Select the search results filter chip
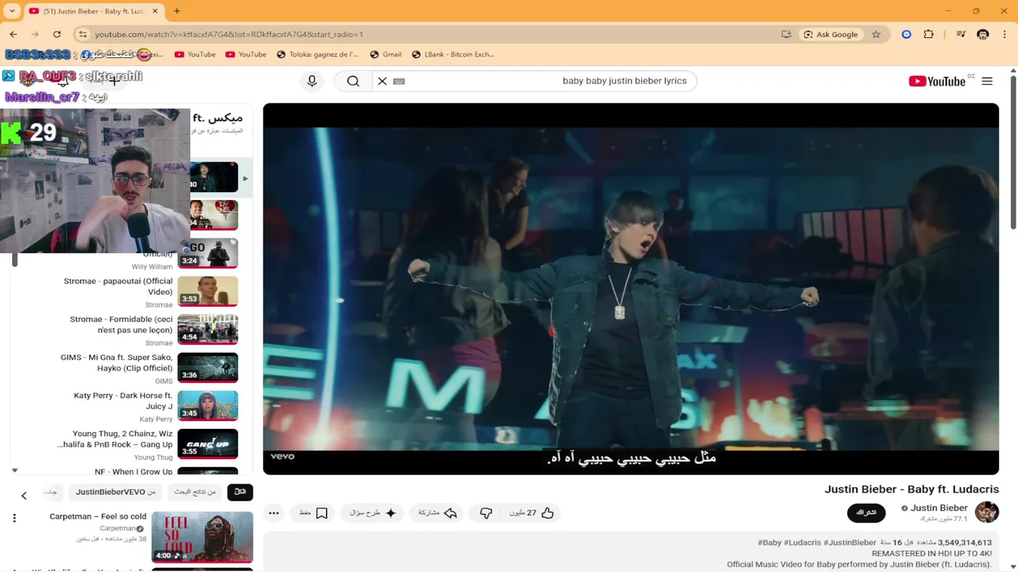 click(195, 493)
